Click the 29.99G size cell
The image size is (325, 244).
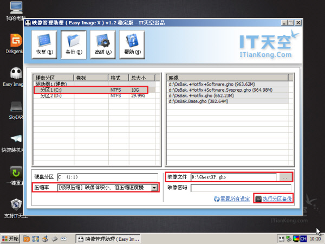[x=138, y=95]
